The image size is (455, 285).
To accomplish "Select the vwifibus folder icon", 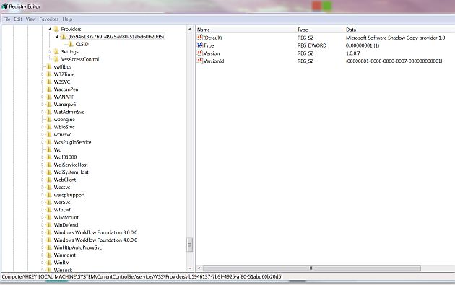I will 49,66.
